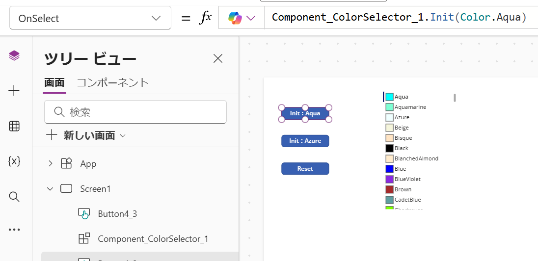The image size is (538, 261).
Task: Expand the App tree node
Action: click(50, 164)
